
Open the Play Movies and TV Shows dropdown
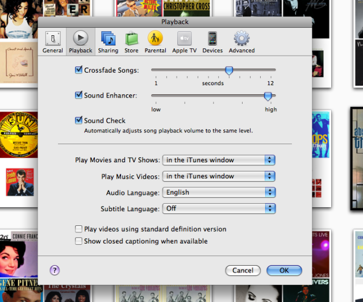[x=219, y=160]
